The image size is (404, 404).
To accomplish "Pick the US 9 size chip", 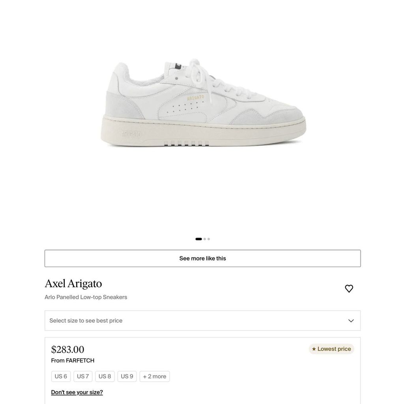I will click(x=127, y=376).
